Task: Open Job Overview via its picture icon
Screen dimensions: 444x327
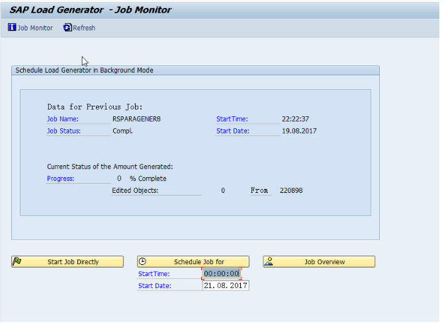Action: 269,262
